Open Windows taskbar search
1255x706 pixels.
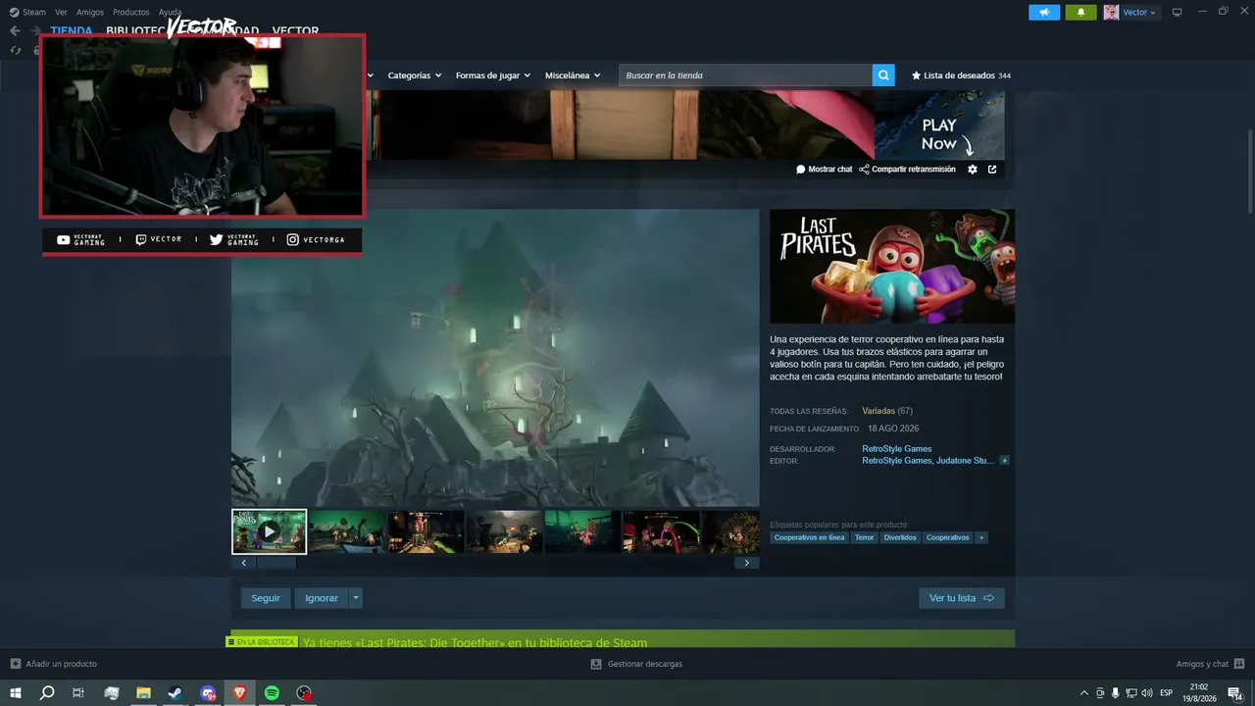click(47, 693)
